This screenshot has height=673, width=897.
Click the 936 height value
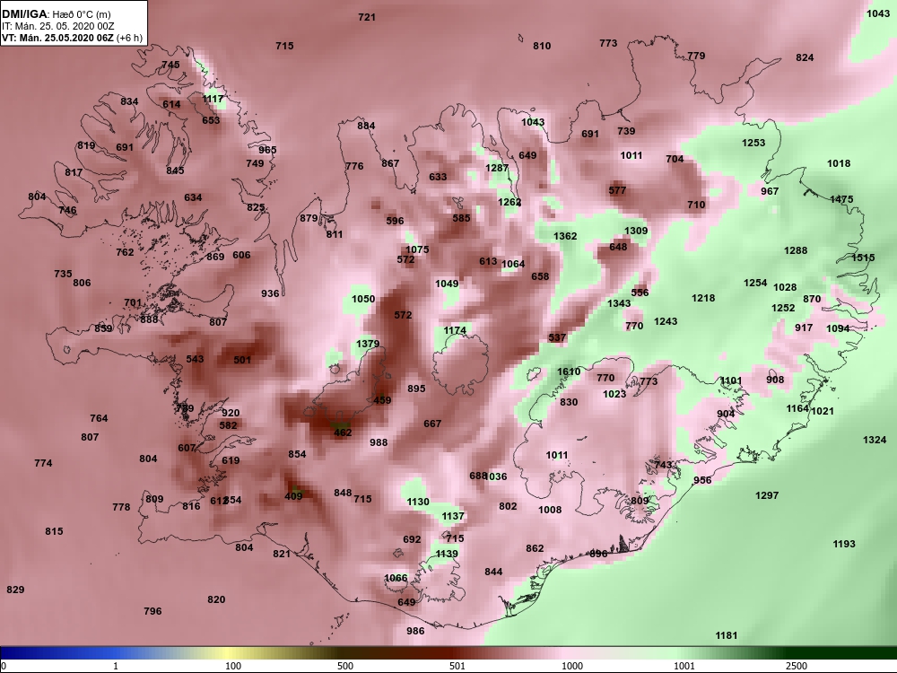(x=270, y=293)
